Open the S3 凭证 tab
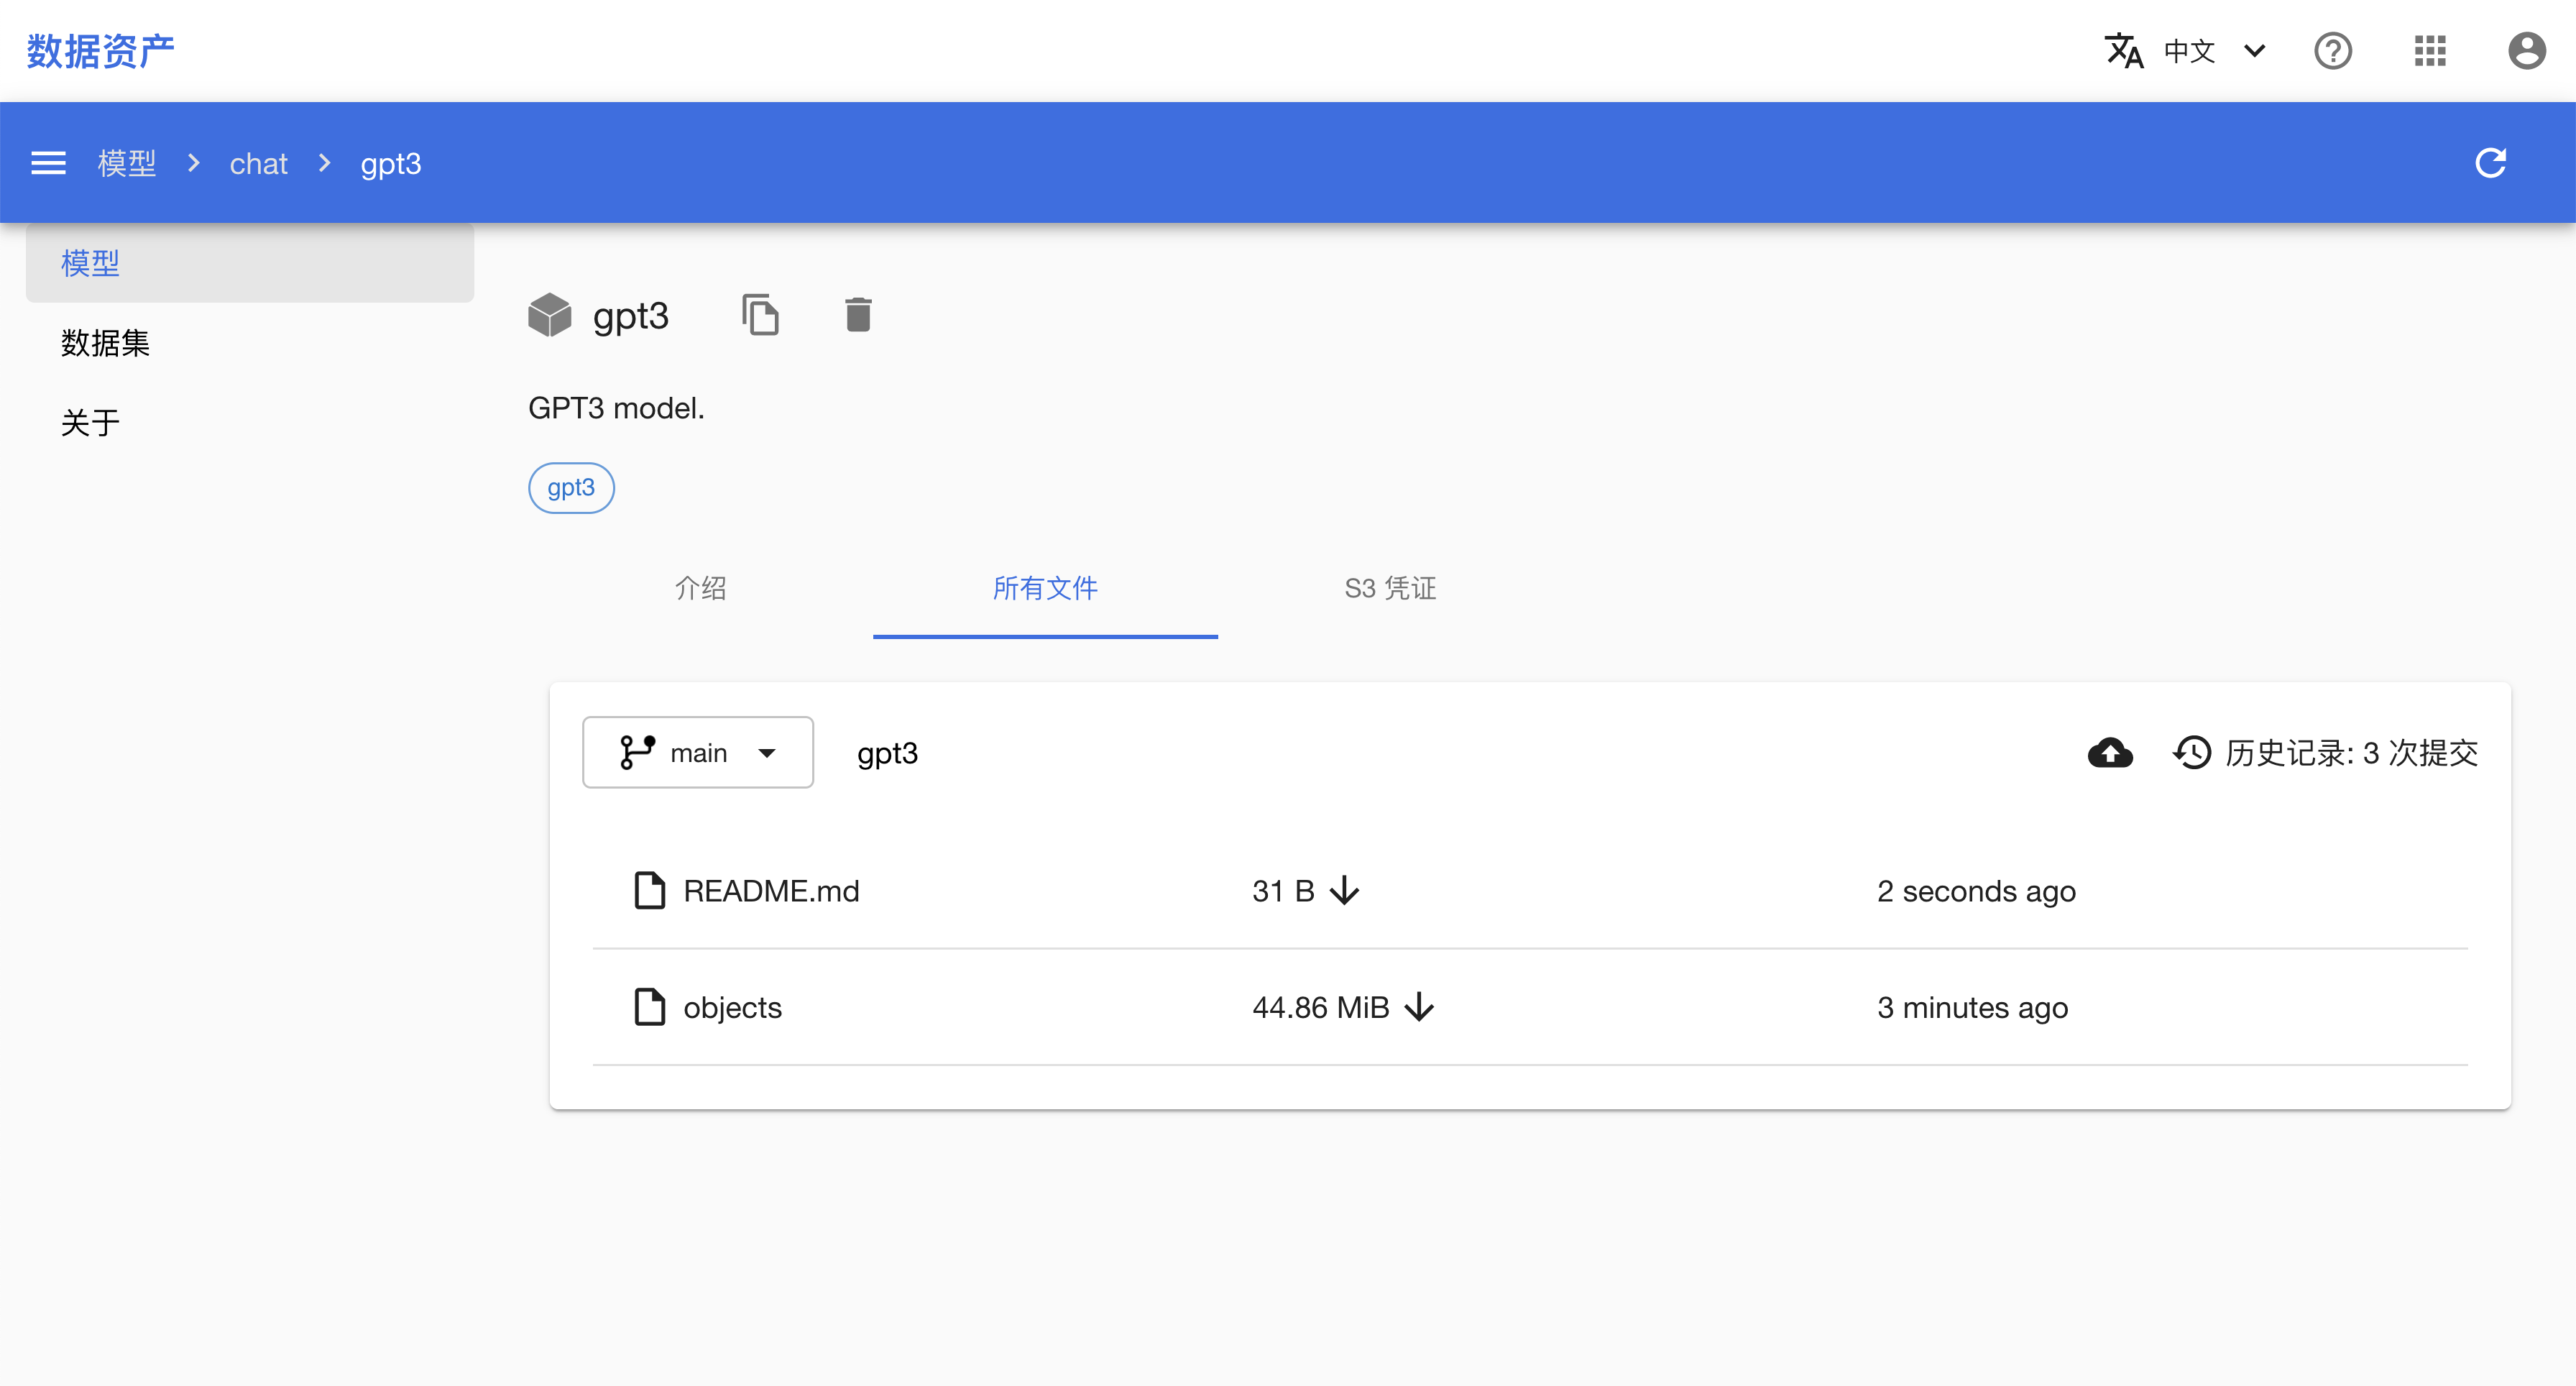 [x=1390, y=589]
